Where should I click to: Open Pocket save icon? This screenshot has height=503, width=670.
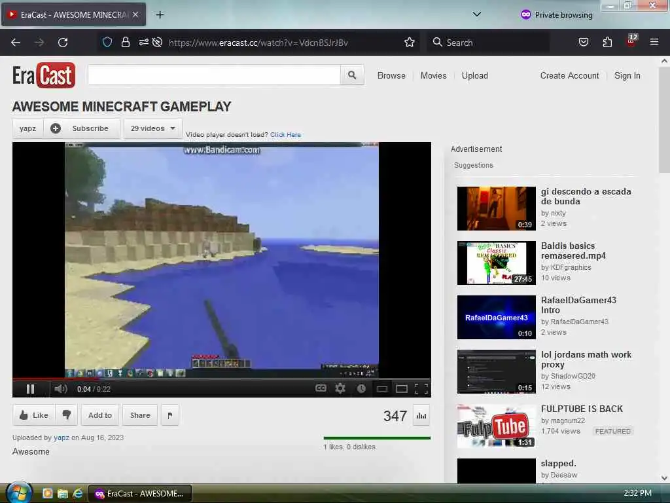coord(583,42)
